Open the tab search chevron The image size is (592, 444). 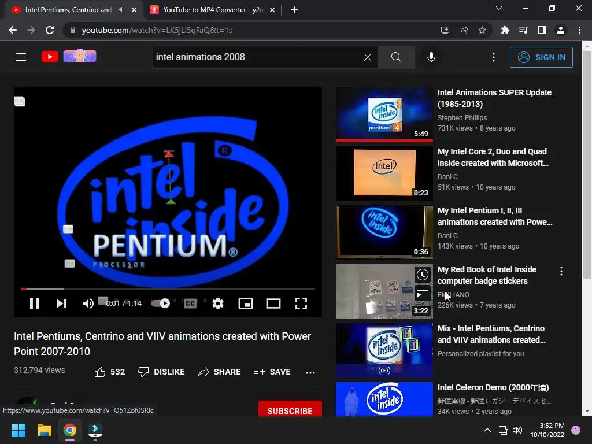(499, 8)
